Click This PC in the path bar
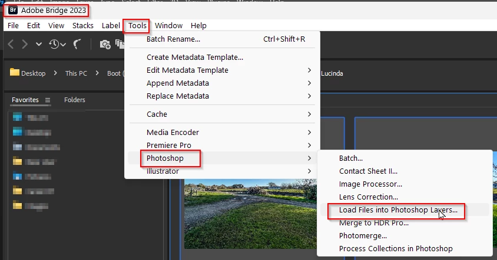 point(76,73)
